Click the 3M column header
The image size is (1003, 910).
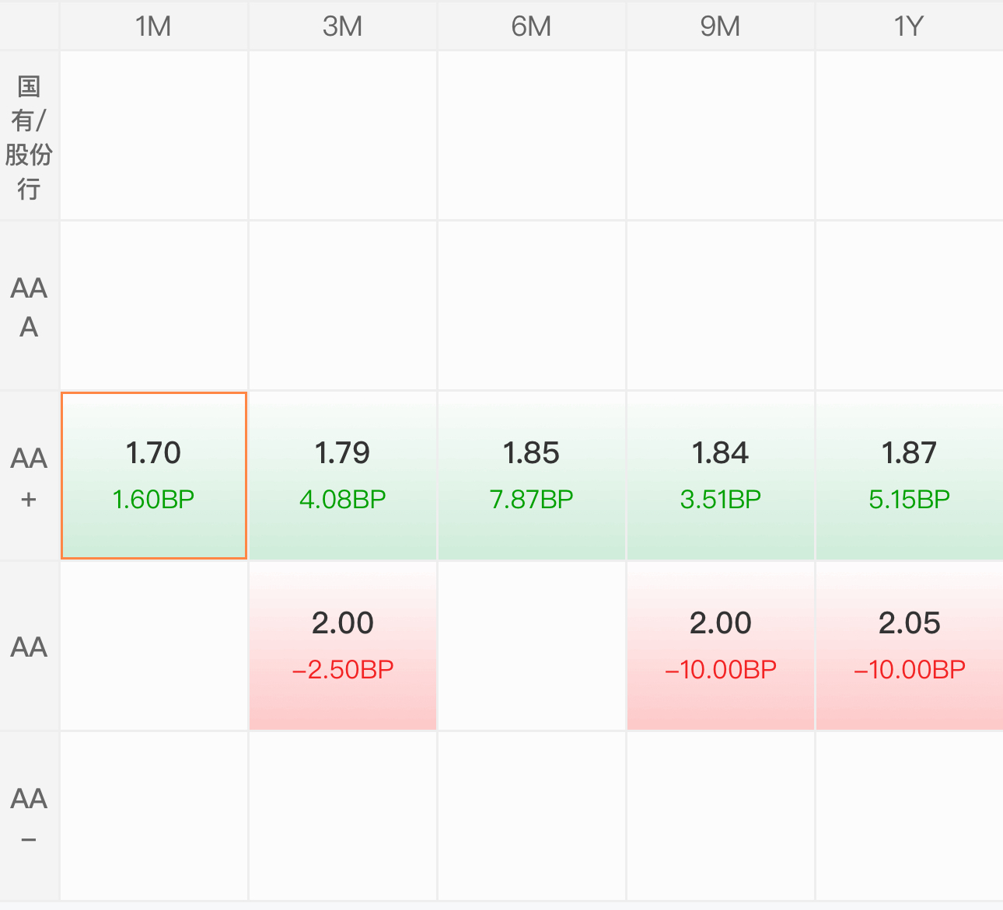[x=342, y=26]
